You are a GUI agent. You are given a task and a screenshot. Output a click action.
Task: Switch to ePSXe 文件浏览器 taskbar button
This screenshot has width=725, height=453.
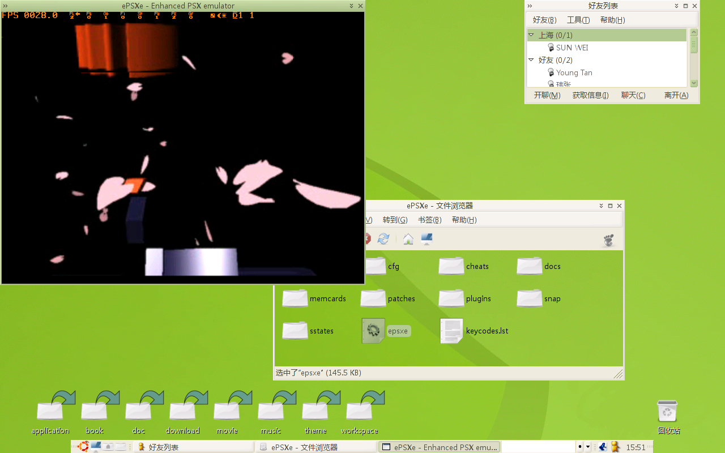click(316, 447)
